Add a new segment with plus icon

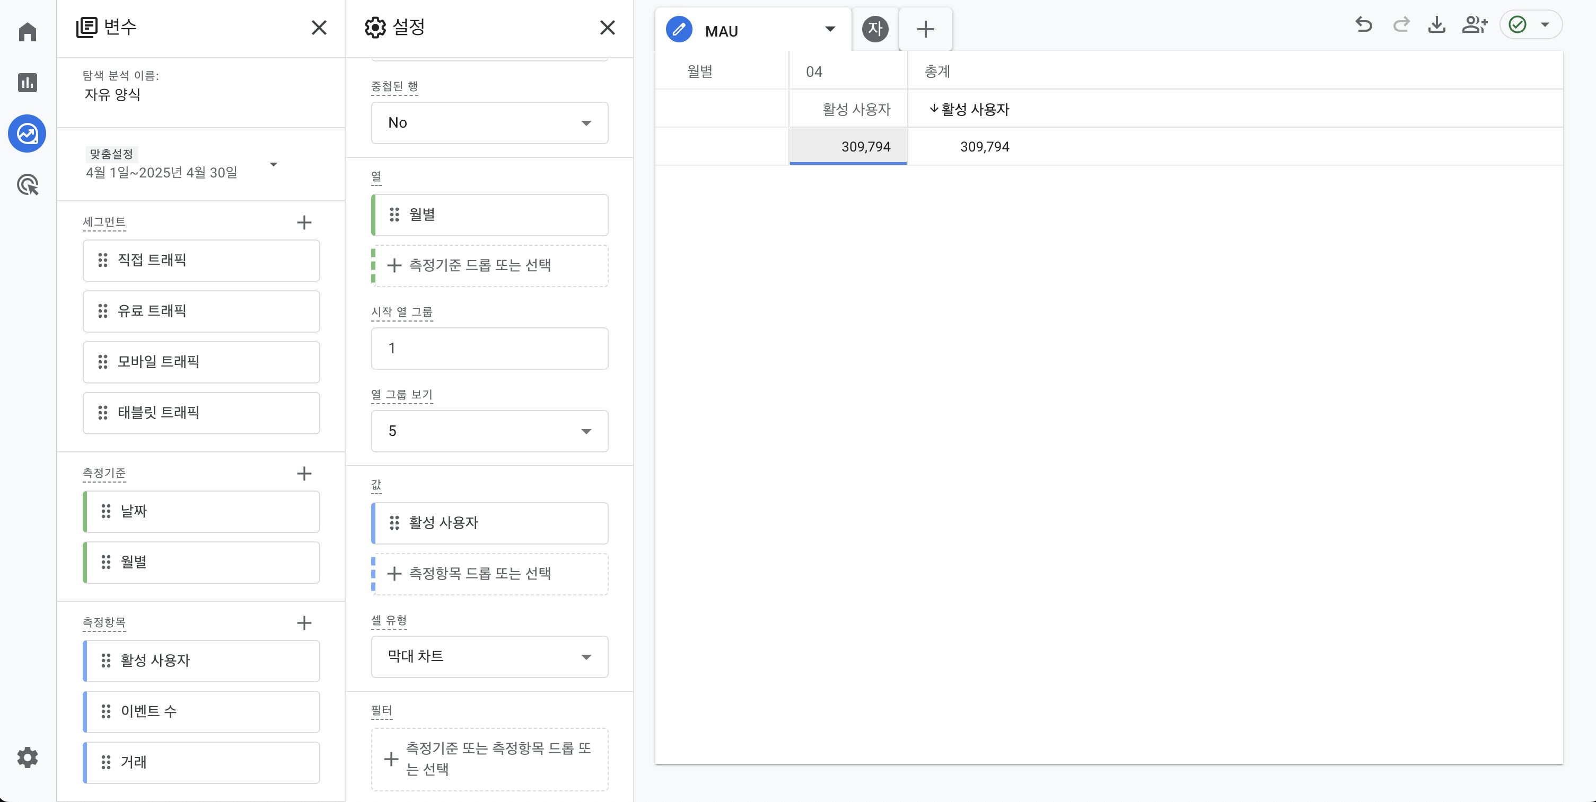(304, 222)
